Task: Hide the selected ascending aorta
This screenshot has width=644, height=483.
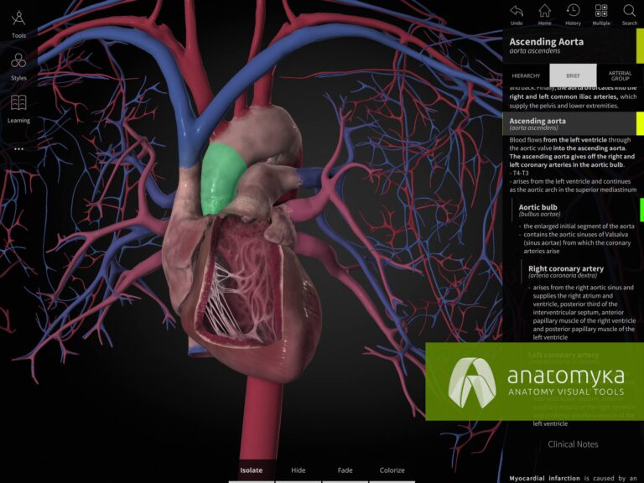Action: pos(298,470)
